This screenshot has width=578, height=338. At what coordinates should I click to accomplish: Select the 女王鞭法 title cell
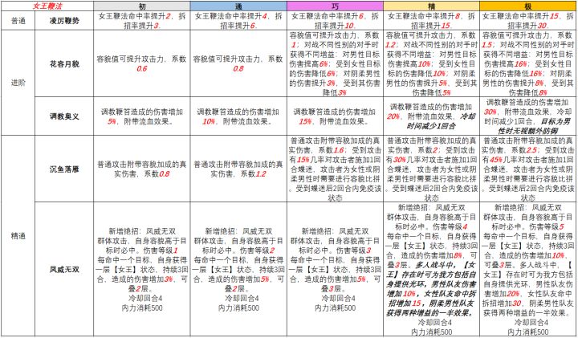click(47, 6)
